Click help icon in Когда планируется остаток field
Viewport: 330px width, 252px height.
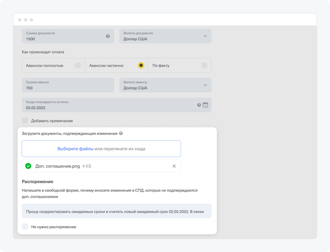pyautogui.click(x=198, y=105)
